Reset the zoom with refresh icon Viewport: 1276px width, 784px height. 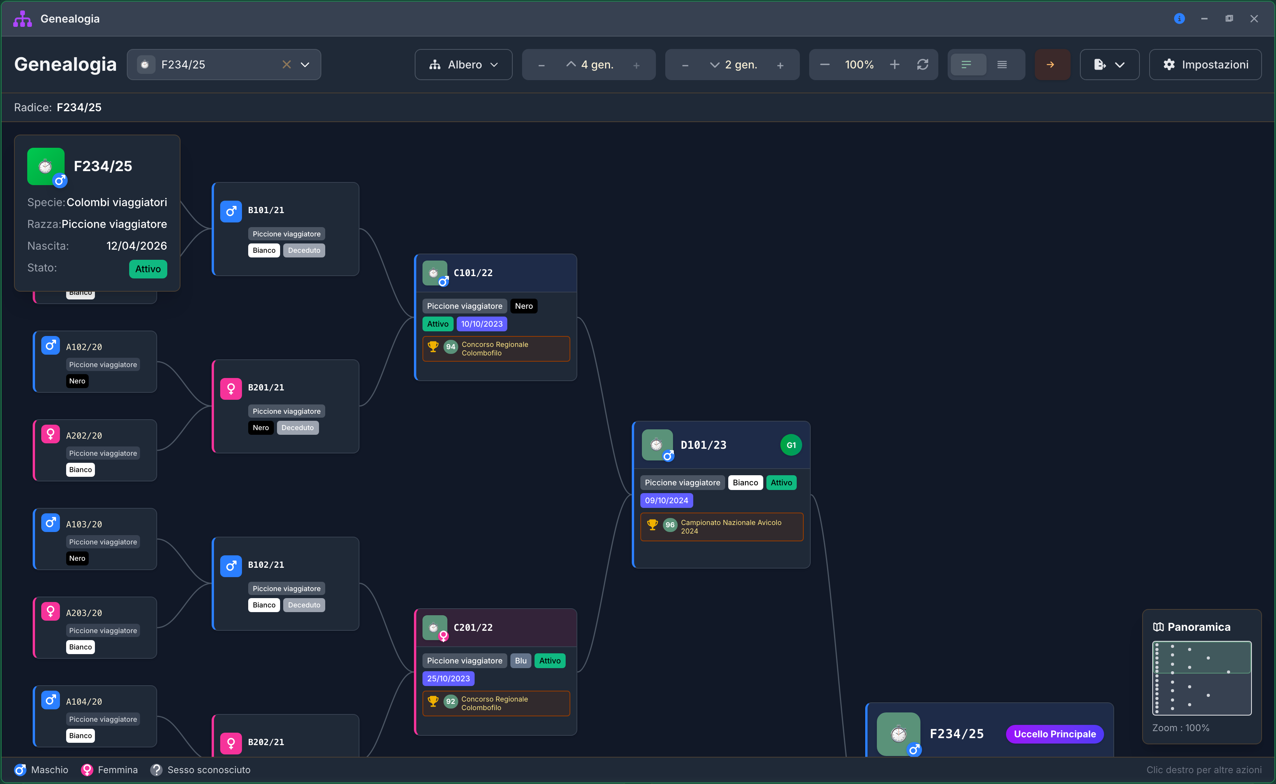pos(923,64)
